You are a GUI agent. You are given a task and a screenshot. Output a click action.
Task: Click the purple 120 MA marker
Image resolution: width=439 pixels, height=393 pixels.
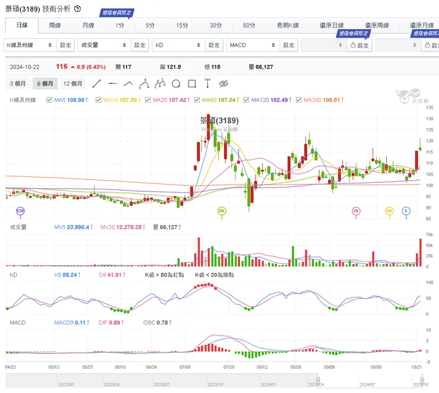(x=20, y=211)
